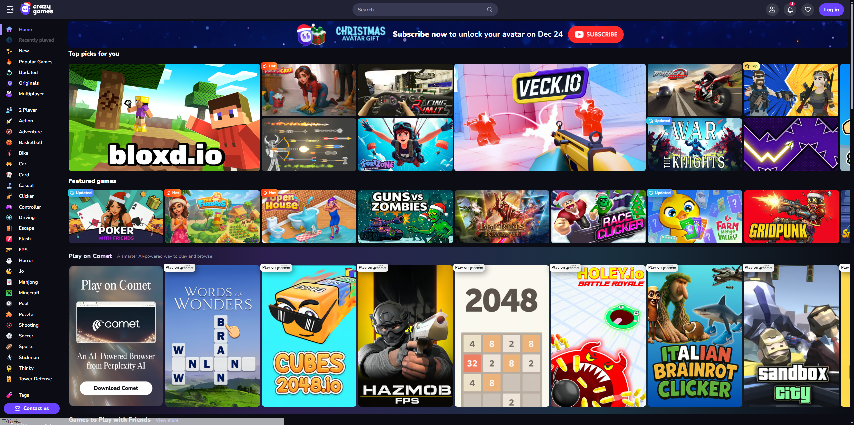This screenshot has width=854, height=425.
Task: Open View more for Games with Friends
Action: [167, 420]
